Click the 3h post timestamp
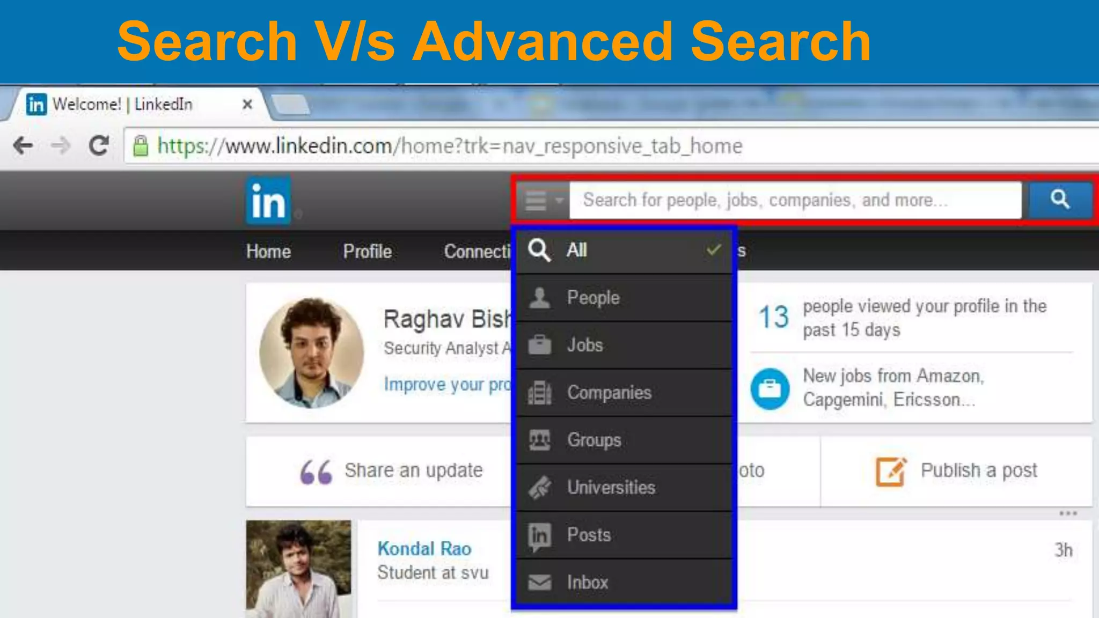 pos(1063,550)
